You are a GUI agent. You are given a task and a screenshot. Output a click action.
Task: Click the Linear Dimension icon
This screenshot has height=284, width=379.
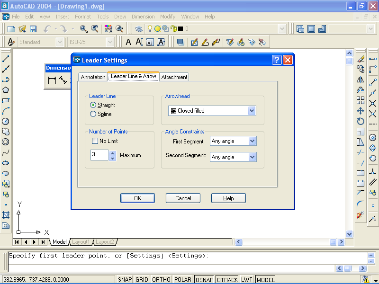52,80
